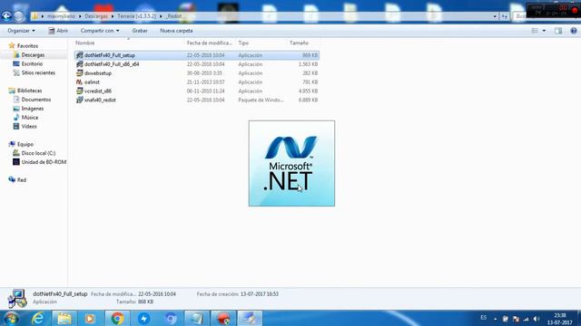Viewport: 581px width, 326px height.
Task: Open Unidad de BD-ROM drive
Action: coord(44,162)
